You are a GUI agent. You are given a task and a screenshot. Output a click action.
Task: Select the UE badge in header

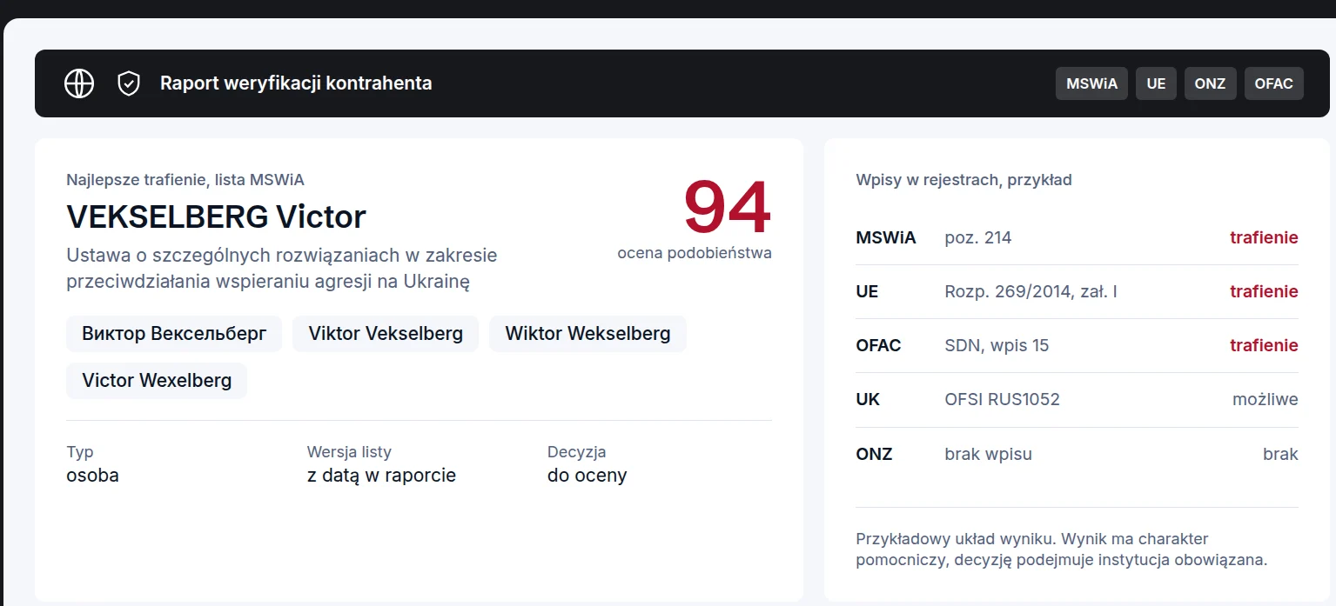1156,83
